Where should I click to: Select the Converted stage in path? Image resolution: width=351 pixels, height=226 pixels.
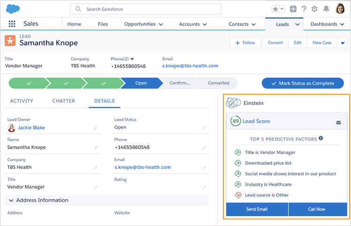218,83
